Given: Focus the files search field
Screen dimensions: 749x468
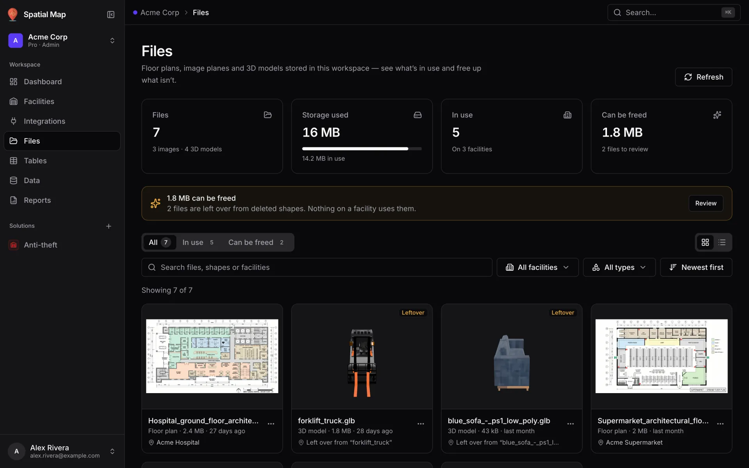Looking at the screenshot, I should point(317,267).
